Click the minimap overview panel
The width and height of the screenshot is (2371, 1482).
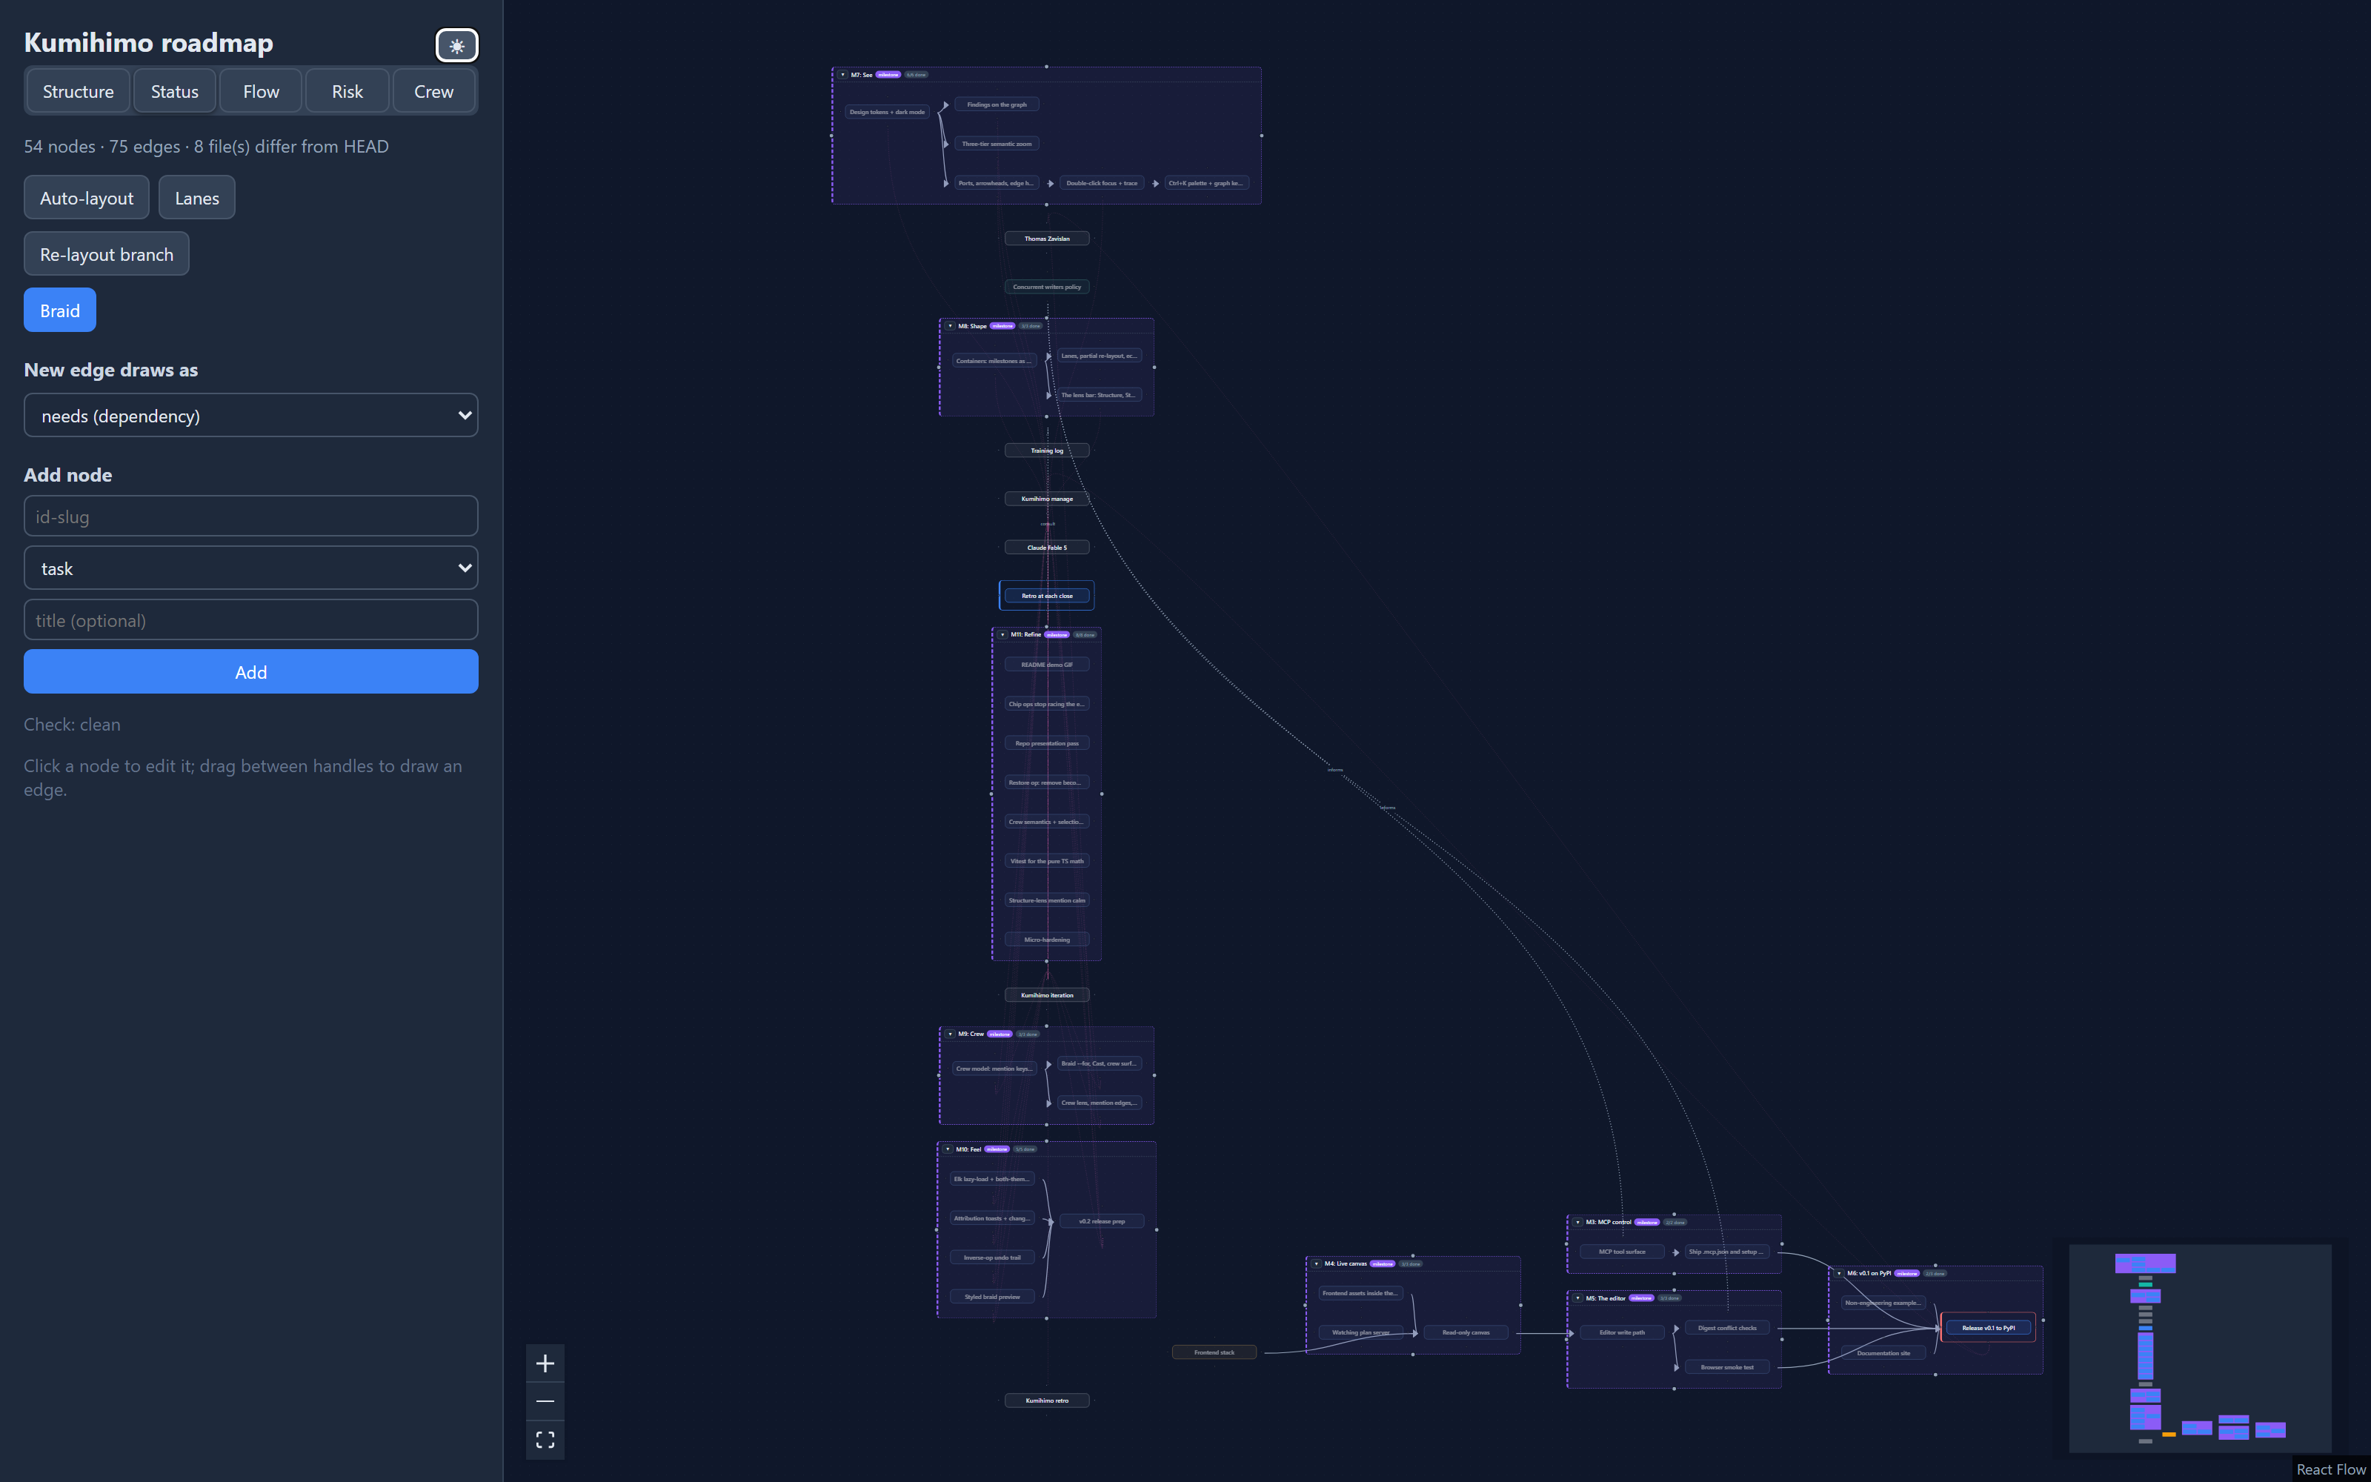2200,1349
